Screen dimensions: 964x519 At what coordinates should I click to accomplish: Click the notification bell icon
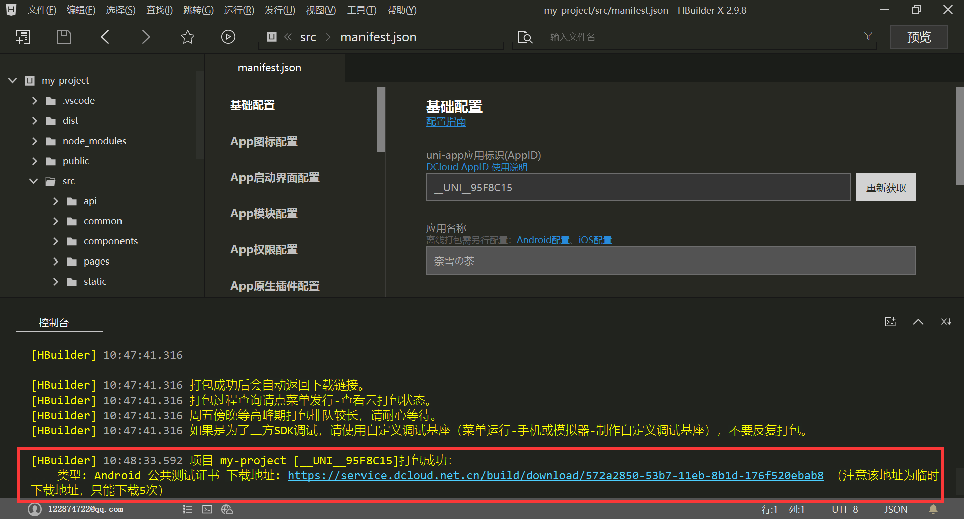click(x=933, y=509)
